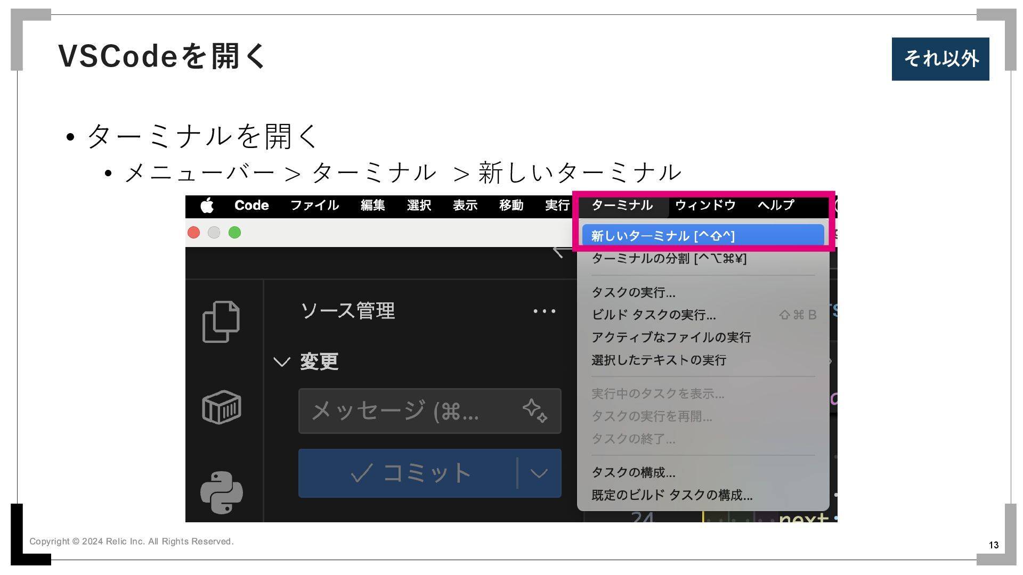Open the 実行 menu
Screen dimensions: 1023x575
557,206
